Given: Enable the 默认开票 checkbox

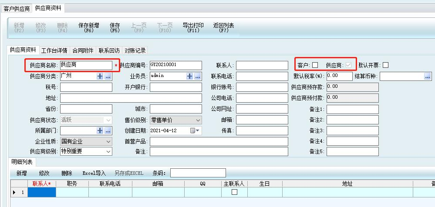Looking at the screenshot, I should coord(385,65).
